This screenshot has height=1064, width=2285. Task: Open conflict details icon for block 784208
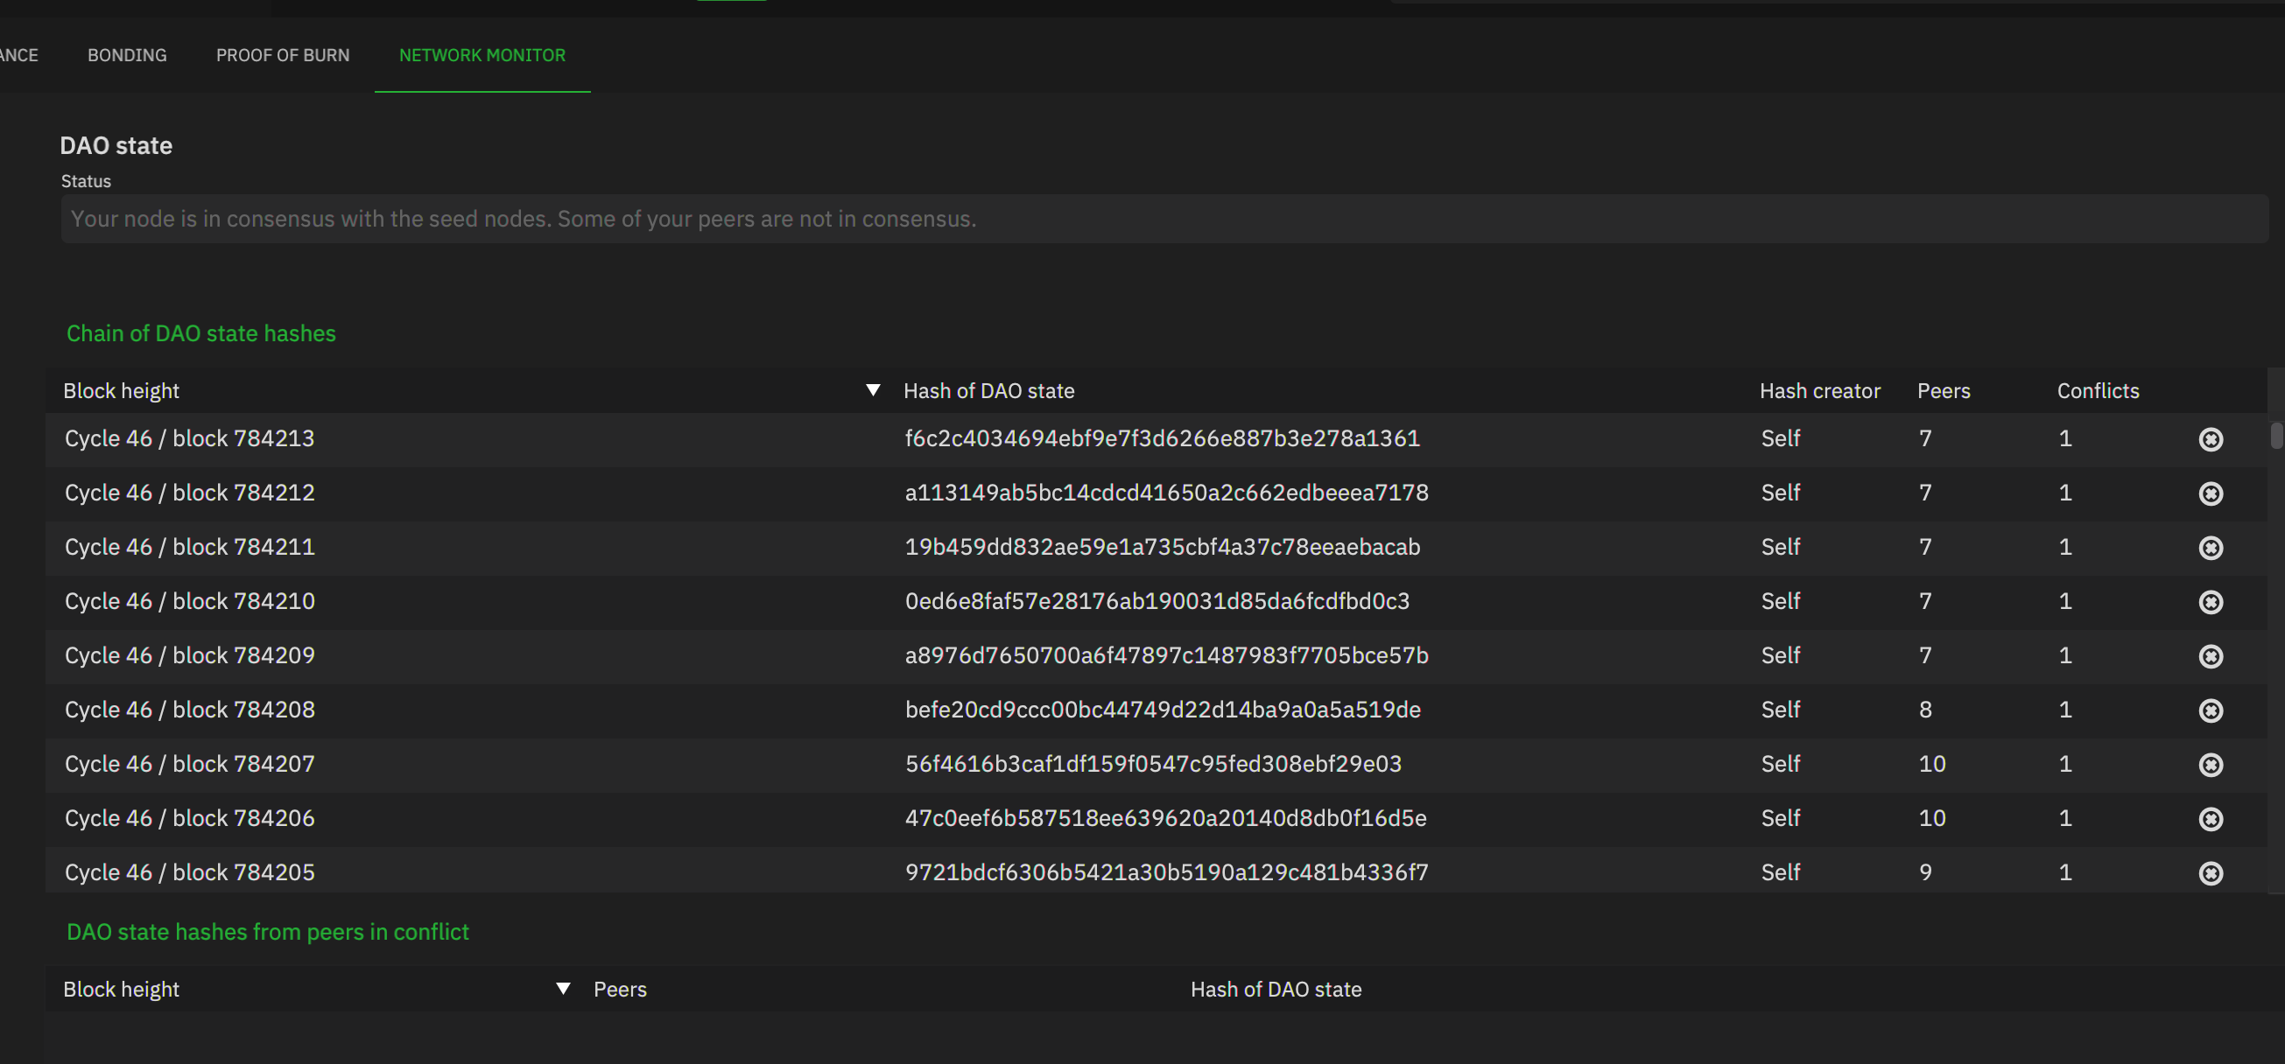point(2211,710)
